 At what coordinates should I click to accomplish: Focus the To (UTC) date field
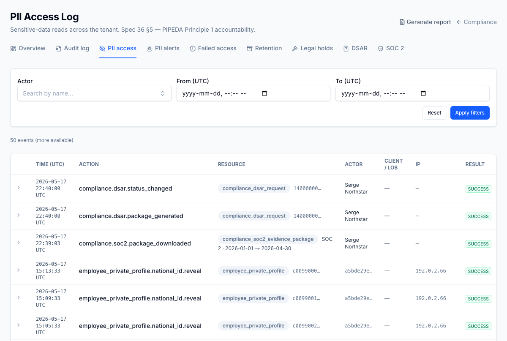click(x=412, y=93)
